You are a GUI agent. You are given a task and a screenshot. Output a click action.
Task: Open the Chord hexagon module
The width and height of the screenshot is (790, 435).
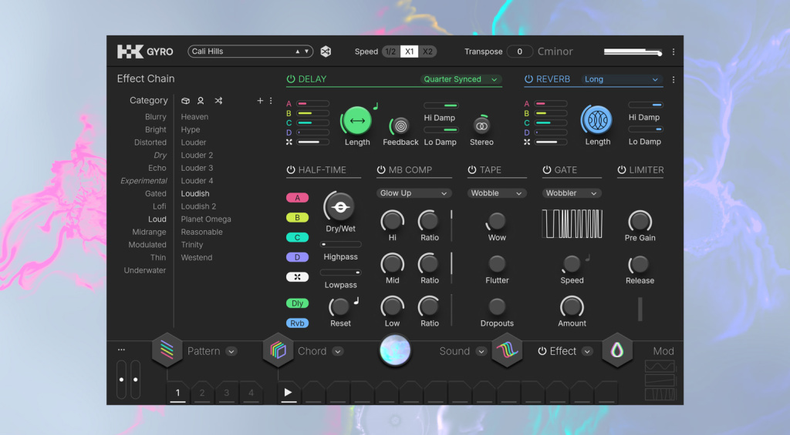278,351
